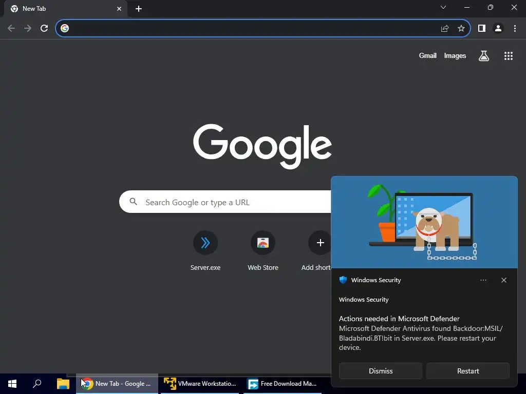Switch to Free Download Manager in taskbar

283,384
